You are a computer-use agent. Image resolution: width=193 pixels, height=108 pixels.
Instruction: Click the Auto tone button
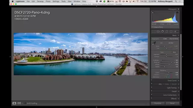point(174,52)
